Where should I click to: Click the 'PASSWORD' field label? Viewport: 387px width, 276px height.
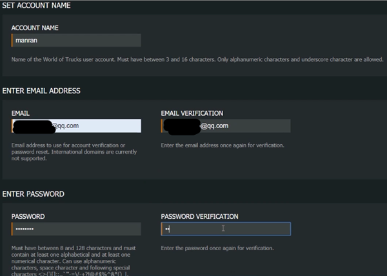[x=28, y=217]
